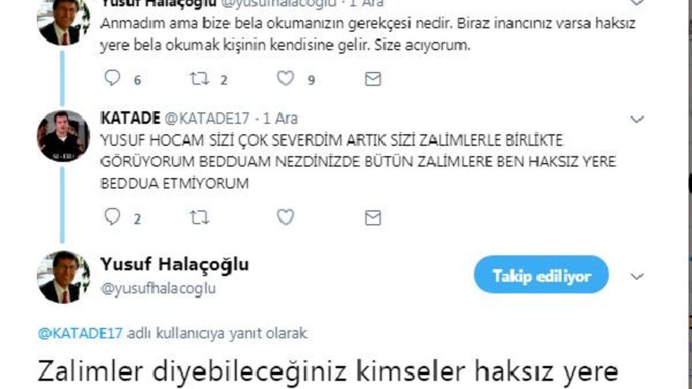View KATADE profile avatar
The height and width of the screenshot is (389, 692).
(x=63, y=136)
